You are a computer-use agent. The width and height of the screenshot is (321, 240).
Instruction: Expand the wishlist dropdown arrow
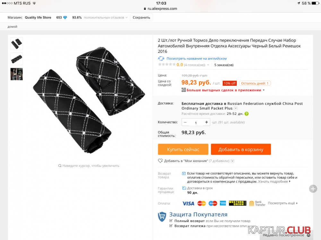[232, 161]
